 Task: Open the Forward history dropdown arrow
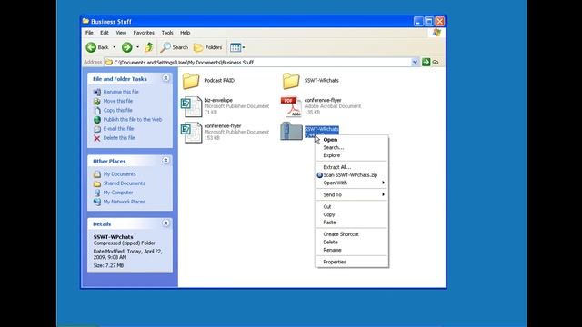click(137, 47)
